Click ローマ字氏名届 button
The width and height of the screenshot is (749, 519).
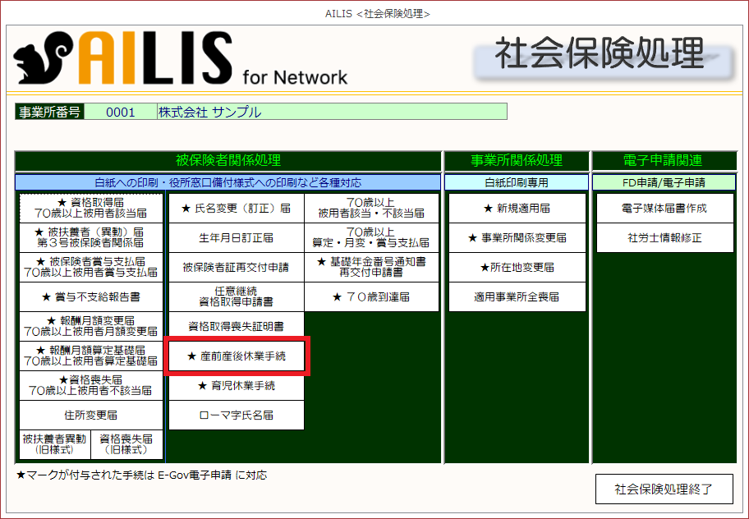[236, 416]
